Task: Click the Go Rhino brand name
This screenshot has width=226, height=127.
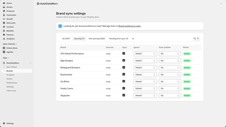Action: [65, 82]
